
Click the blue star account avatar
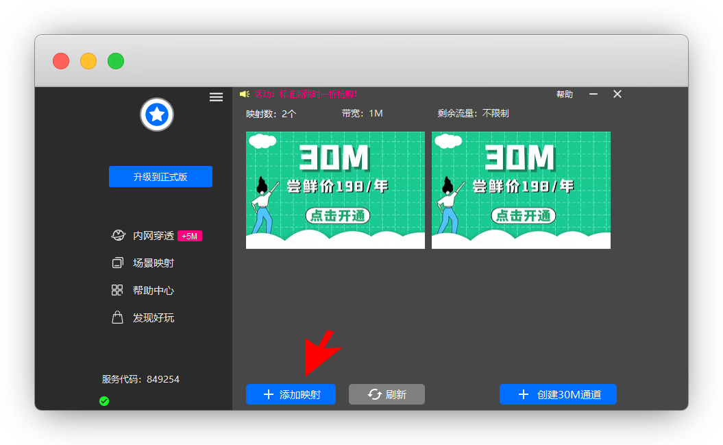click(157, 115)
